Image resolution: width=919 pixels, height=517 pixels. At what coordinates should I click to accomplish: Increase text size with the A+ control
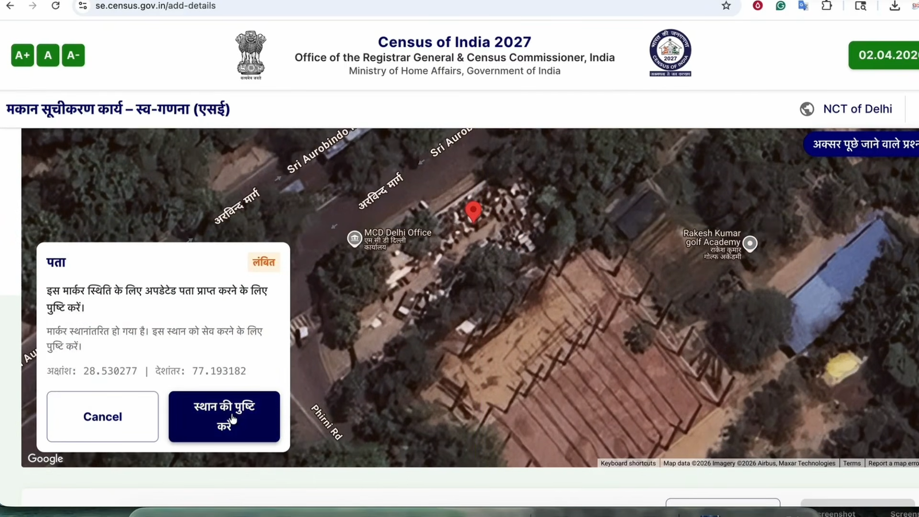point(22,55)
